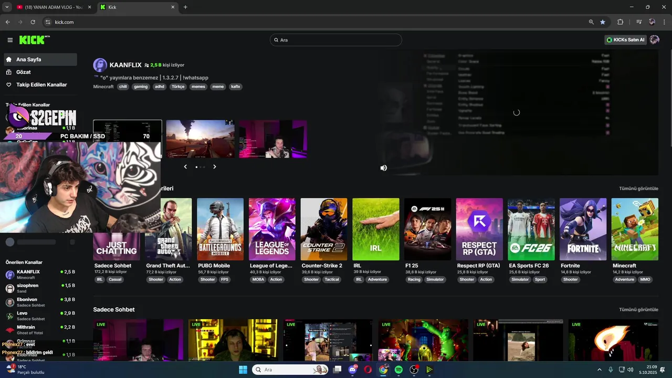Open a new browser tab with the plus
672x378 pixels.
[x=185, y=7]
